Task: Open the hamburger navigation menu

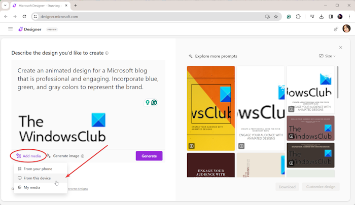Action: (x=11, y=29)
